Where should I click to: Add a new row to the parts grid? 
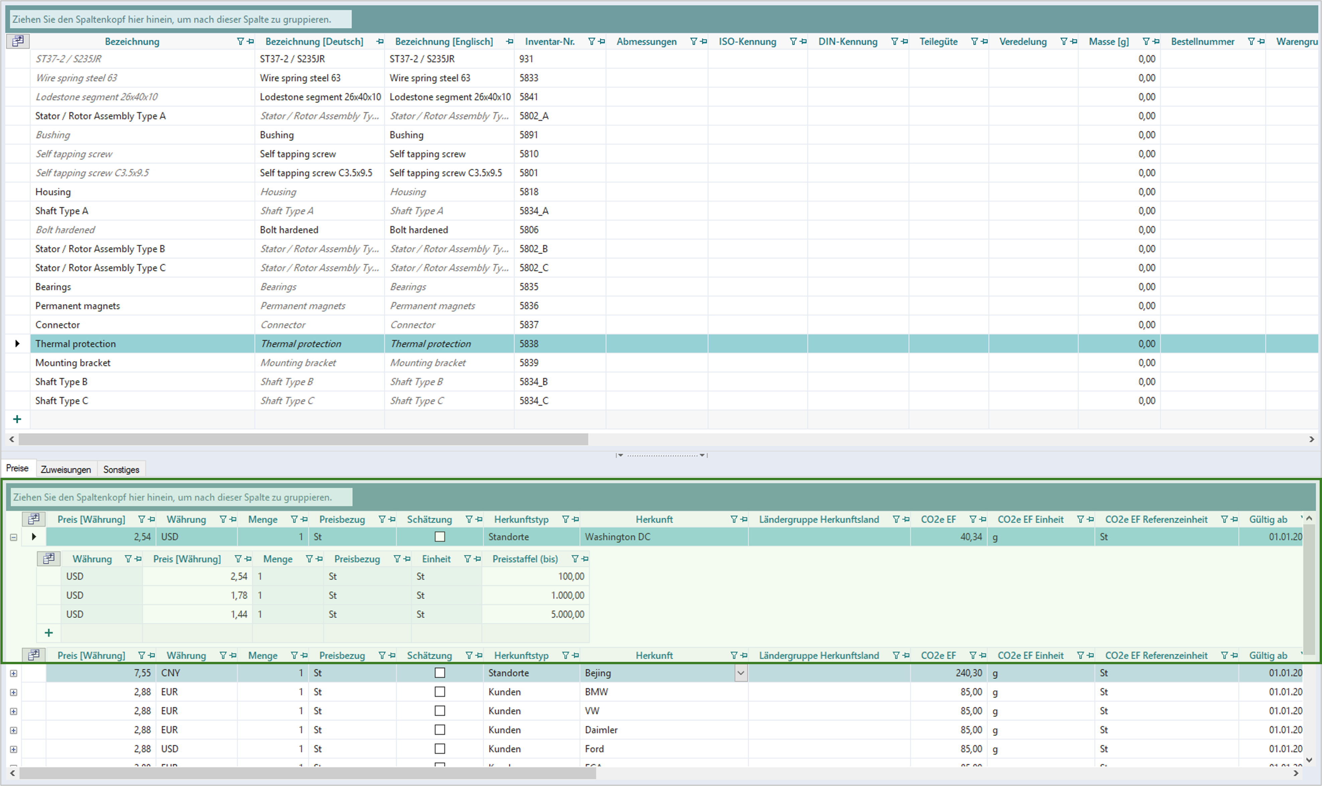[x=17, y=420]
